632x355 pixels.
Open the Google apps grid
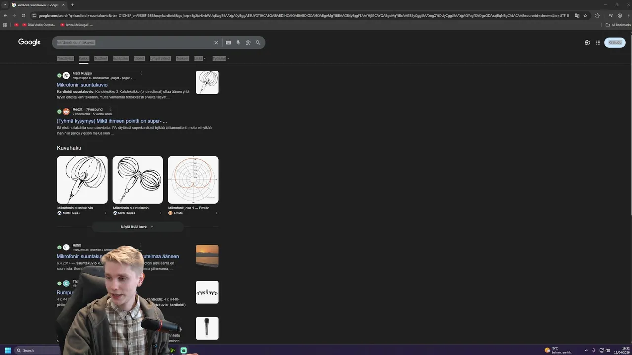598,43
